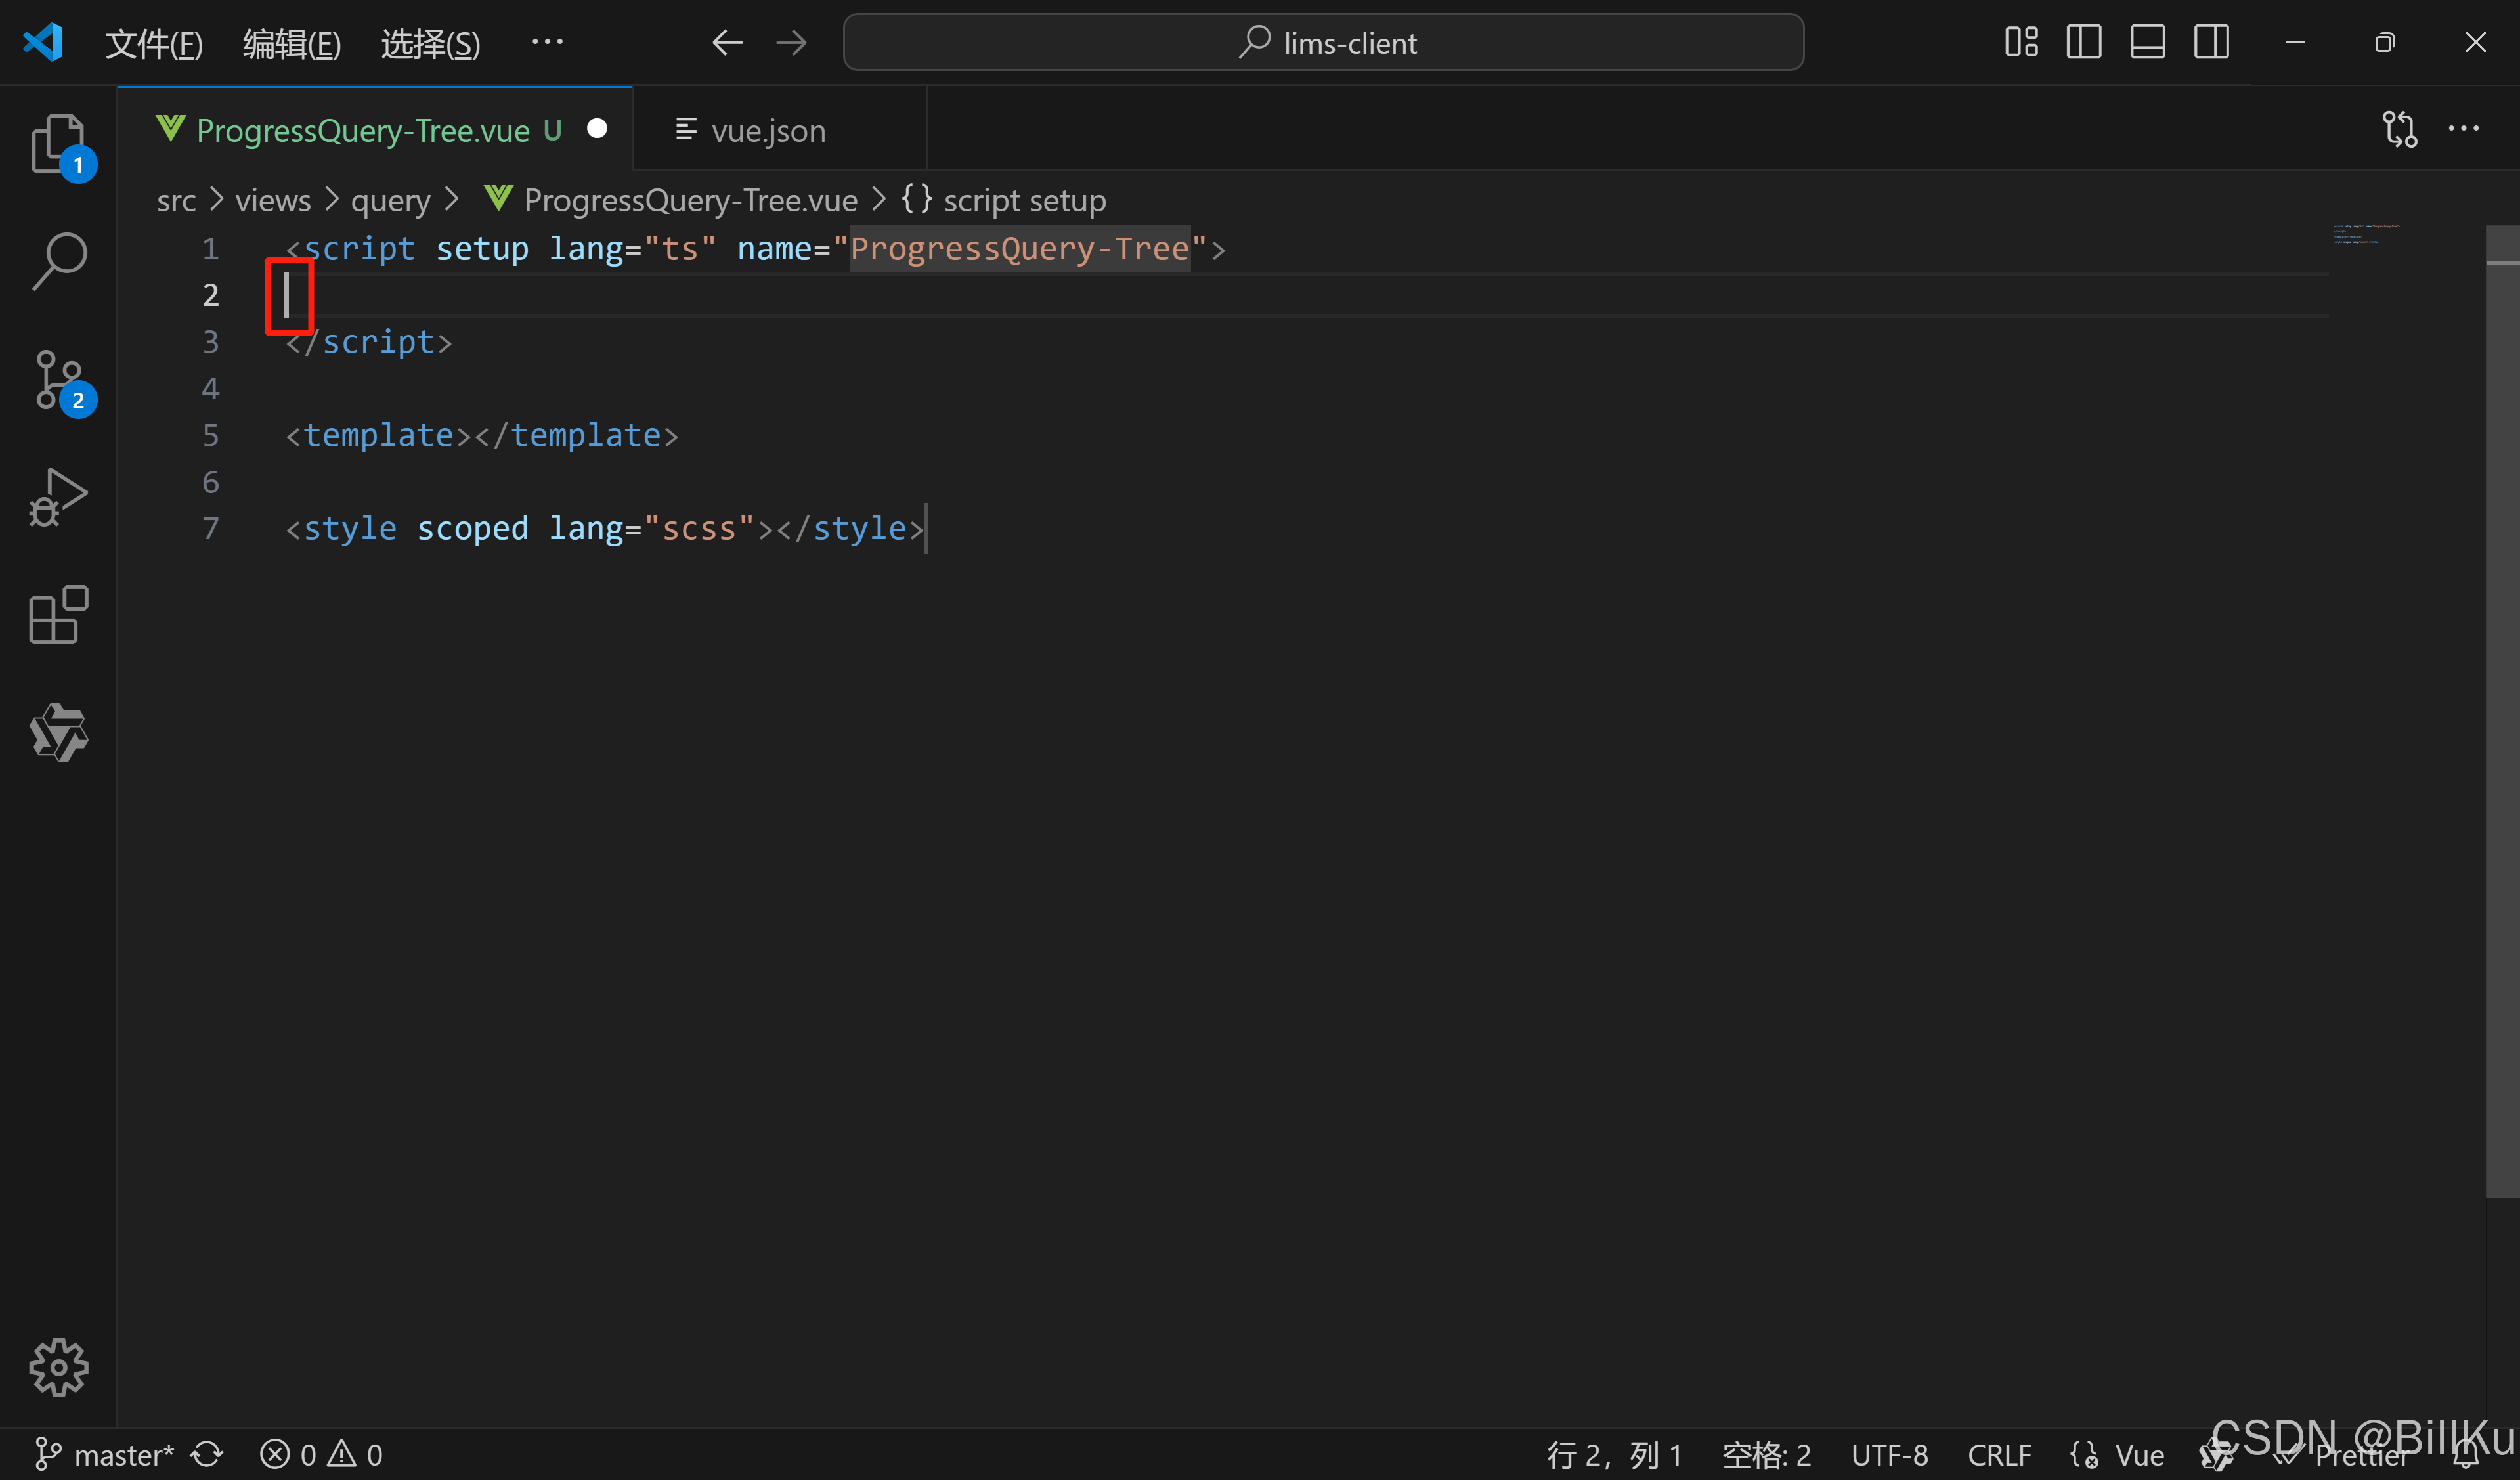
Task: Open the 文件(F) menu
Action: (x=154, y=44)
